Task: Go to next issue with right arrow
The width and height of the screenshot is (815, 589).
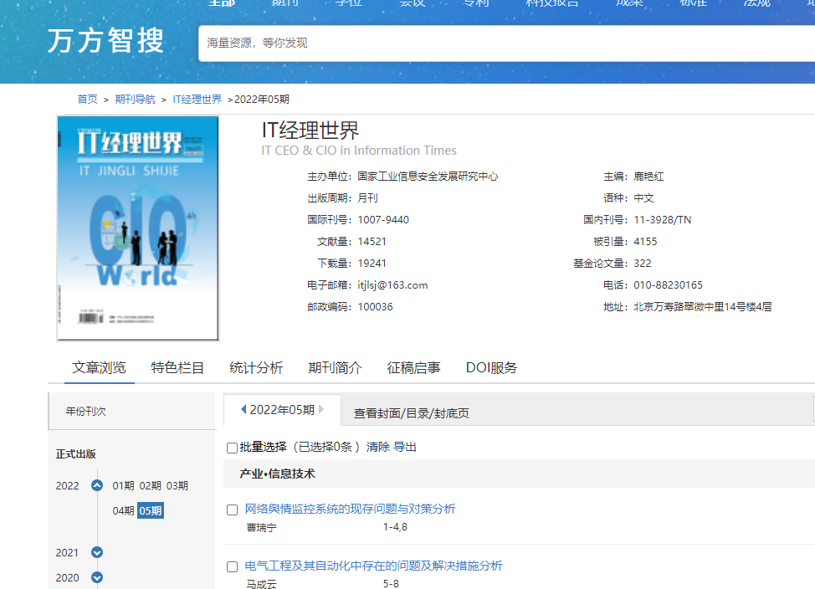Action: click(x=321, y=410)
